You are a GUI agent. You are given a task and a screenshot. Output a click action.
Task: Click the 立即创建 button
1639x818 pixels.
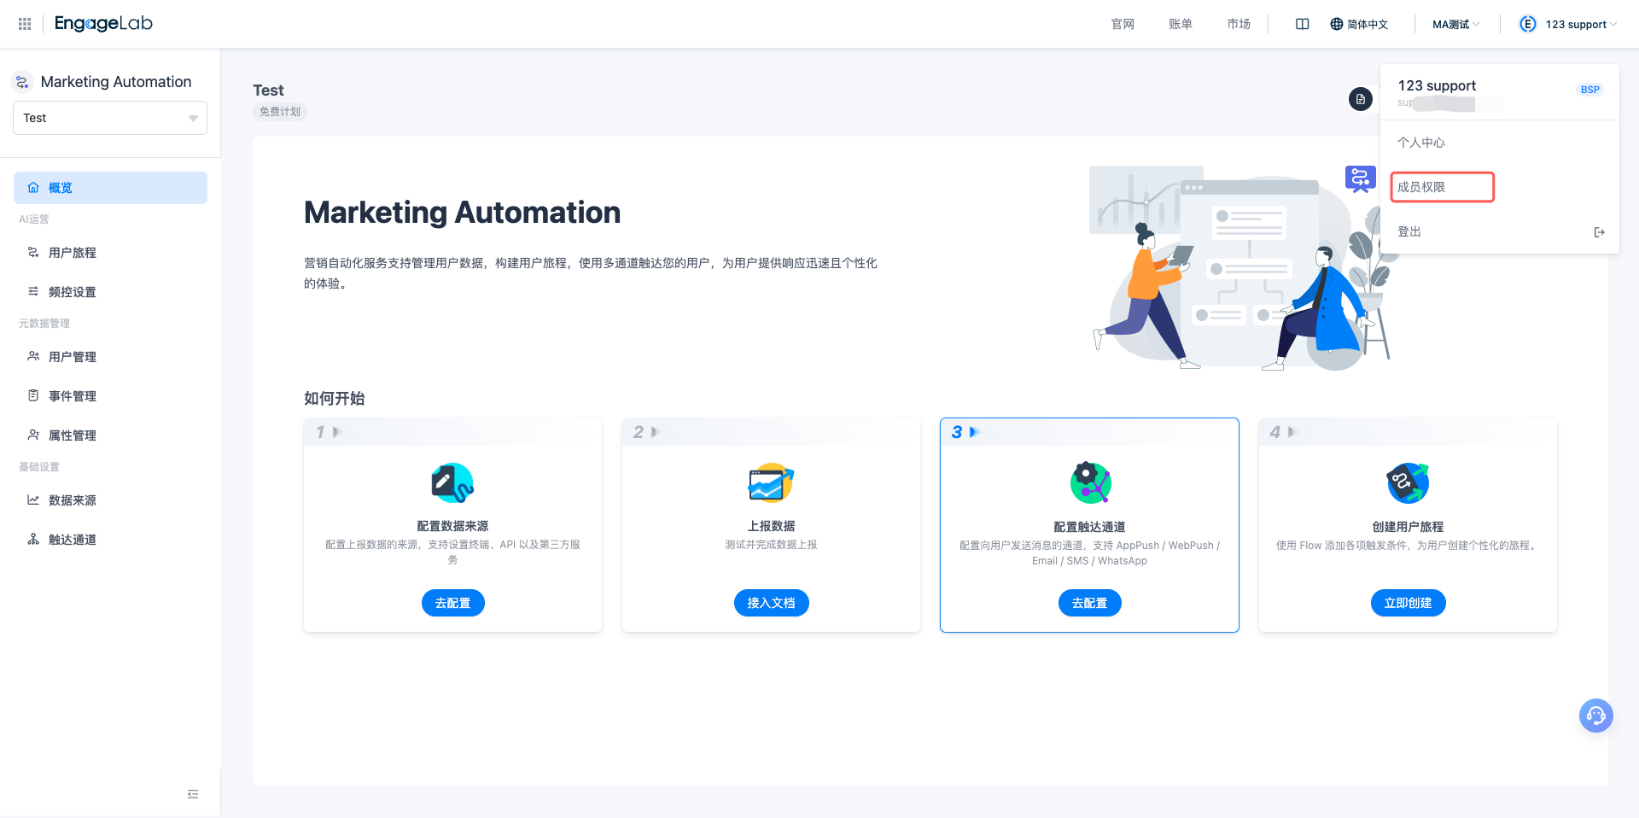point(1409,603)
